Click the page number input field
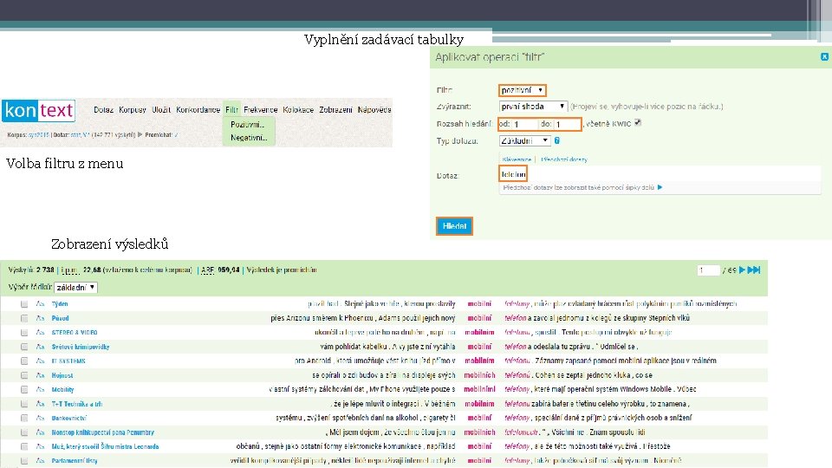 click(708, 270)
